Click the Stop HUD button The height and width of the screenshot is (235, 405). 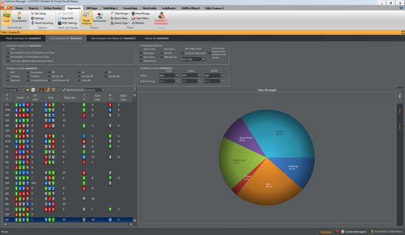tap(65, 18)
